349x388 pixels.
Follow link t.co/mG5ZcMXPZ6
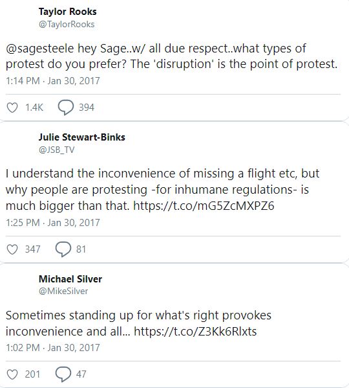pos(204,205)
